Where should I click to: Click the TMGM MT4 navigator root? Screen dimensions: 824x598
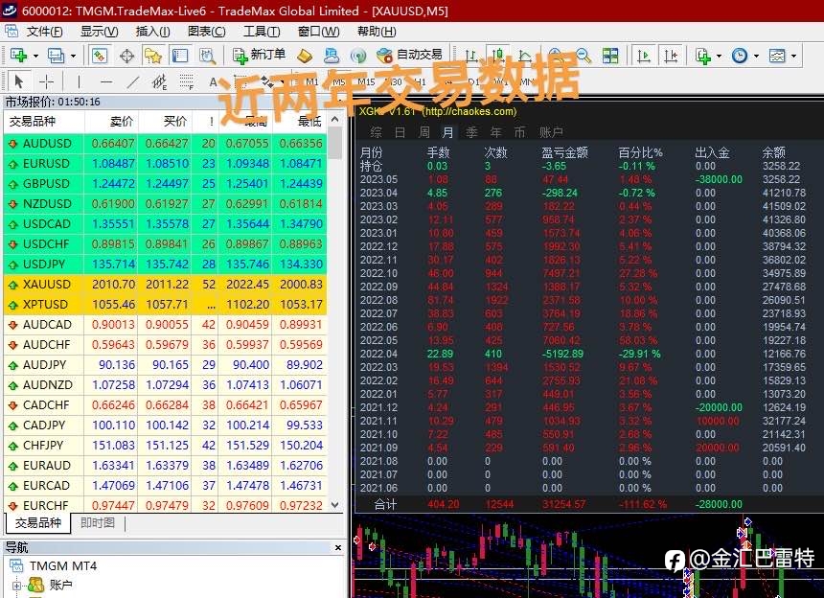coord(62,566)
